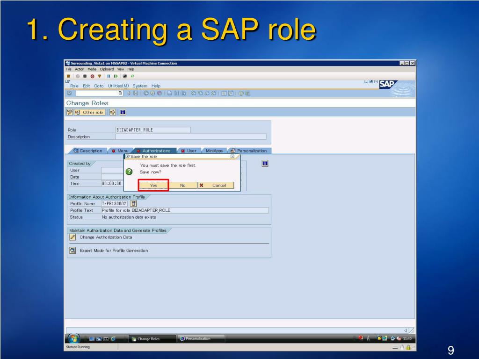Image resolution: width=479 pixels, height=359 pixels.
Task: Click the Time field showing 00:00:00
Action: click(112, 183)
